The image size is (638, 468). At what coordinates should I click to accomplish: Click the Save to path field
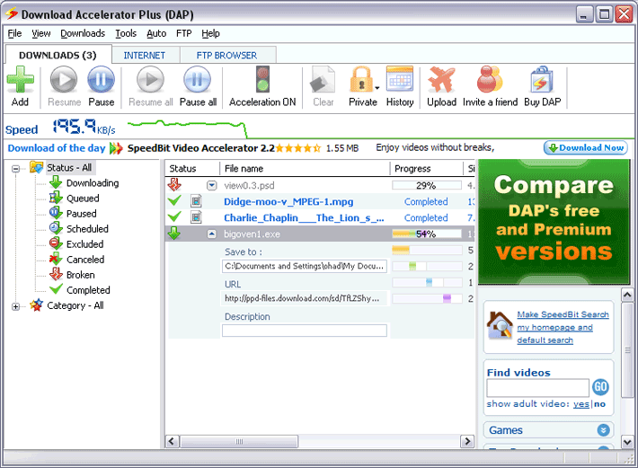305,266
